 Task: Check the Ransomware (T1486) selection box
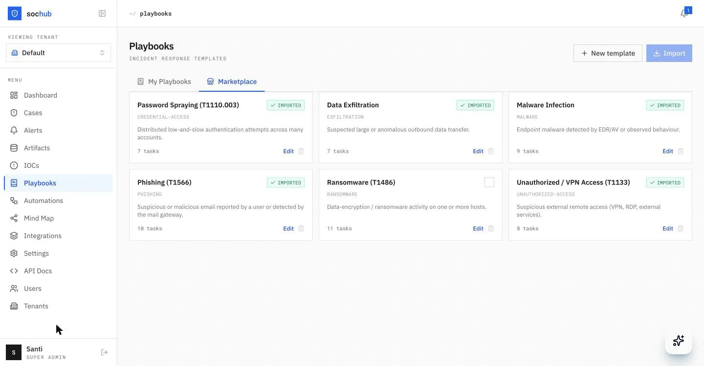(x=489, y=183)
